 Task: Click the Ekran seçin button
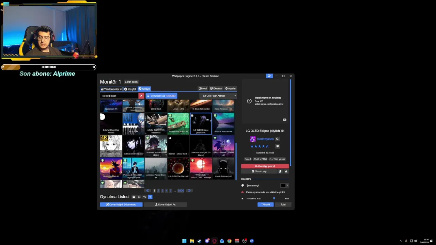[131, 82]
